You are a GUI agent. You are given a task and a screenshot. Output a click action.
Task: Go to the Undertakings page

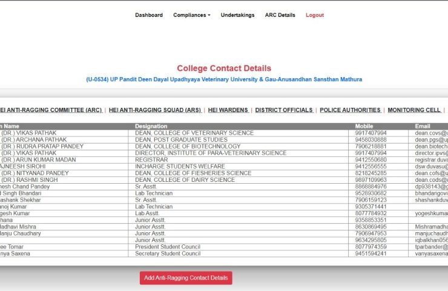tap(237, 15)
